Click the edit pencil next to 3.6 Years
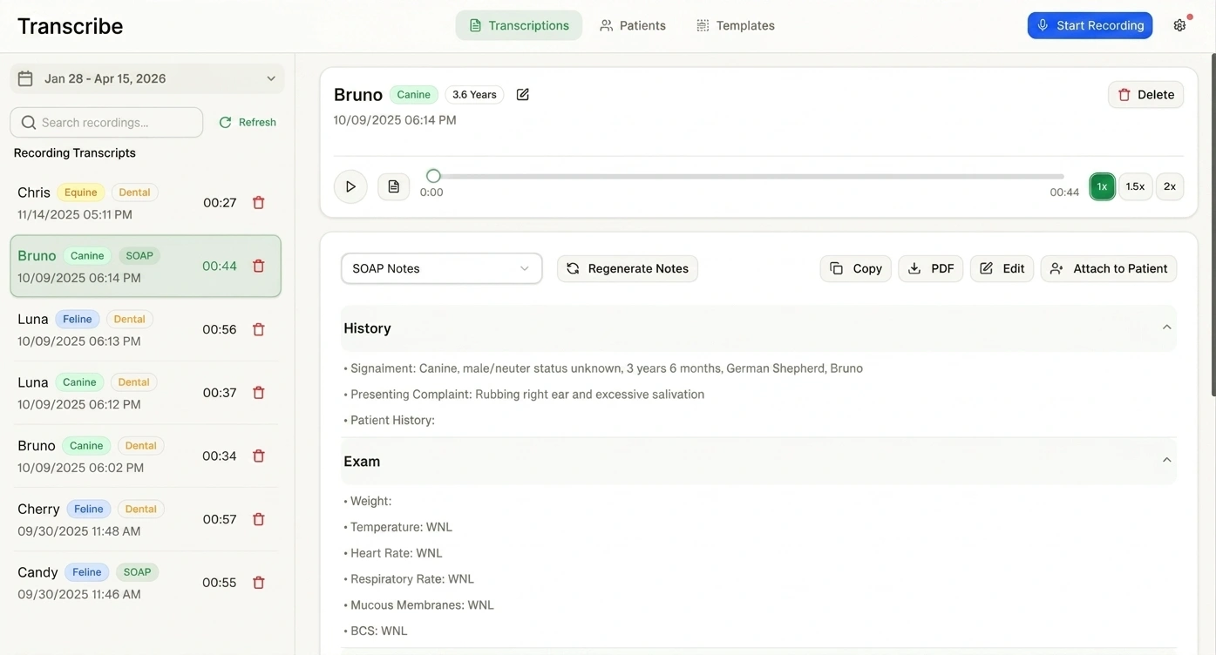This screenshot has height=655, width=1216. click(x=523, y=95)
